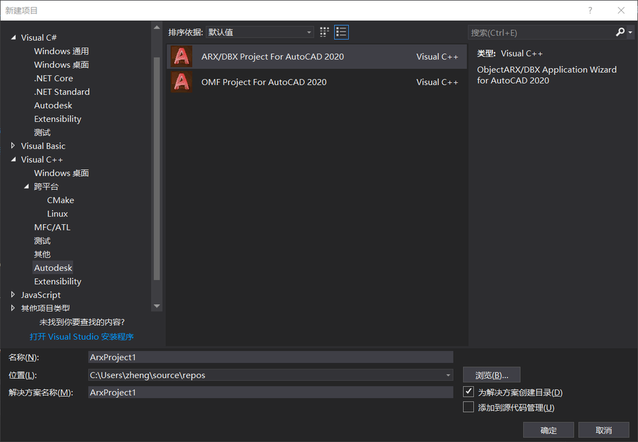638x442 pixels.
Task: Select the Extensibility category under Autodesk
Action: tap(57, 281)
